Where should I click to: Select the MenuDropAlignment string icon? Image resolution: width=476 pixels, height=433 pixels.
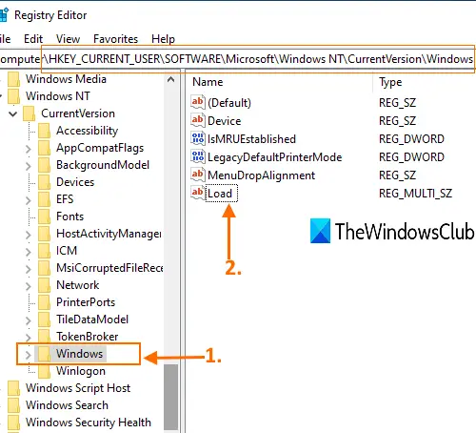198,175
